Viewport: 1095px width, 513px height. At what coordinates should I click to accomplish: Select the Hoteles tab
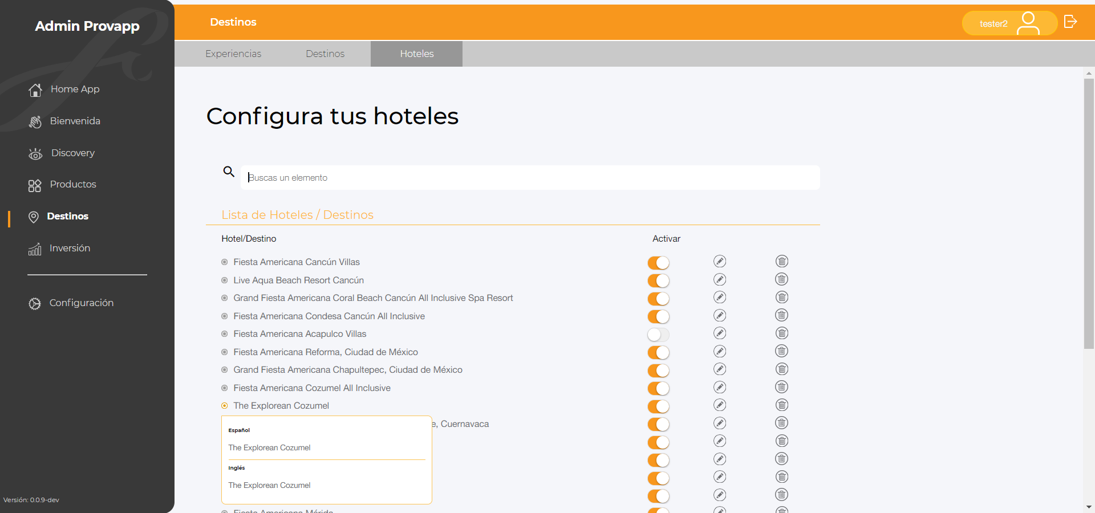[x=416, y=54]
